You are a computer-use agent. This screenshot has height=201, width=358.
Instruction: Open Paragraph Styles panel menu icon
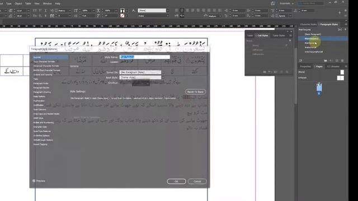pyautogui.click(x=346, y=25)
